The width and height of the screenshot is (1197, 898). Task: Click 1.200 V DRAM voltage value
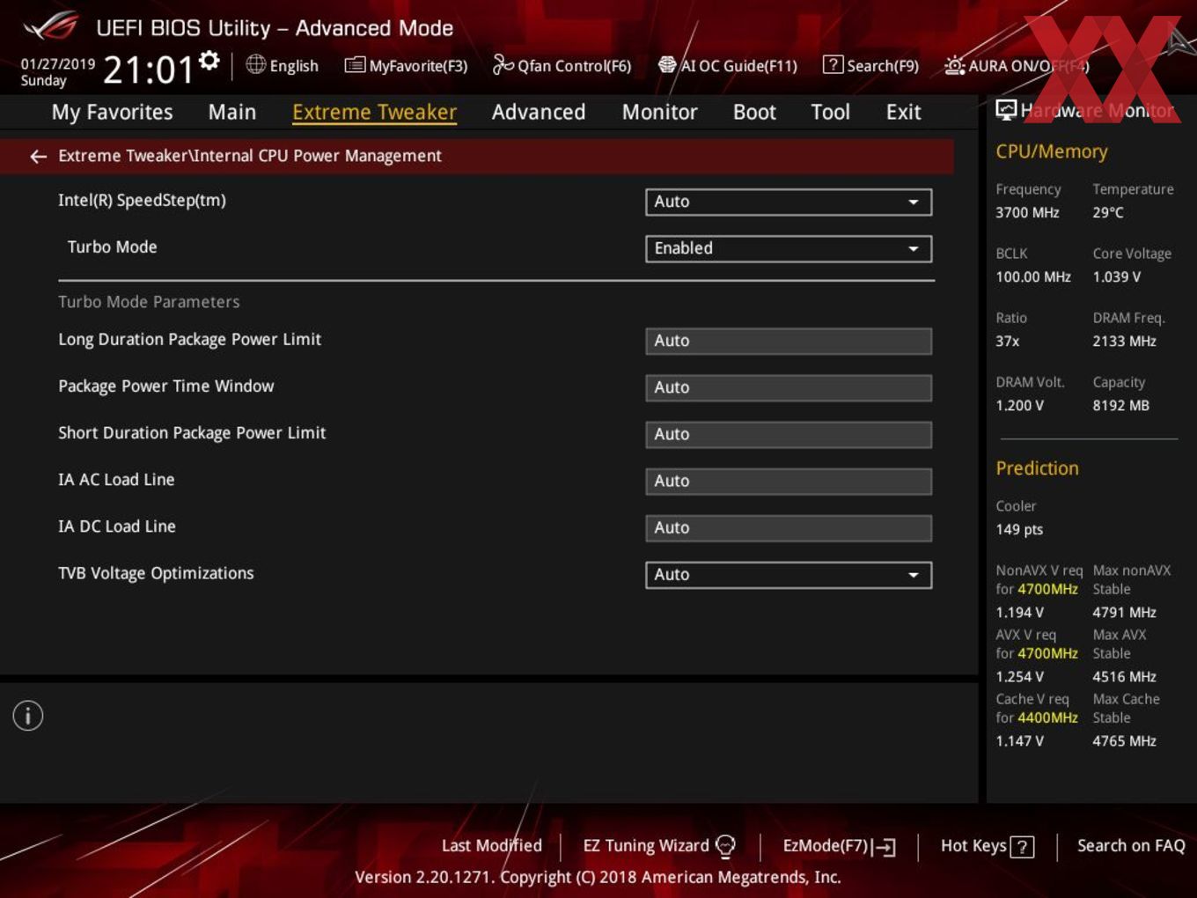pos(1019,405)
